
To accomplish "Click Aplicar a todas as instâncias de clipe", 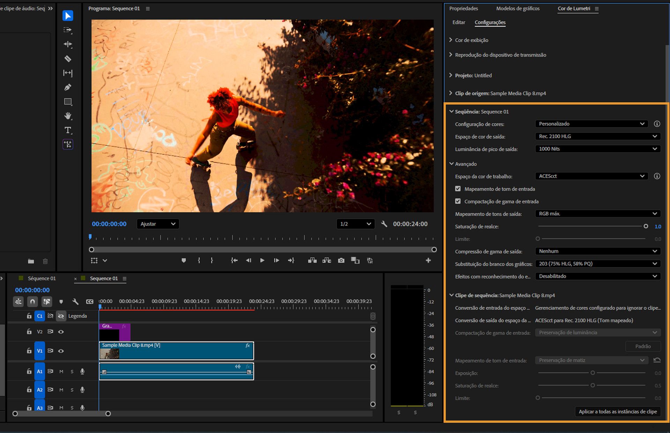I will pyautogui.click(x=618, y=412).
